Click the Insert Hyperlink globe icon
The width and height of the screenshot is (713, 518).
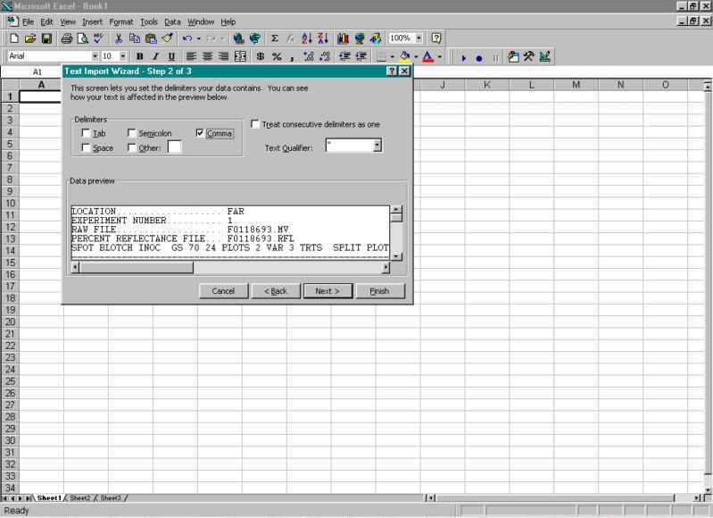click(239, 38)
